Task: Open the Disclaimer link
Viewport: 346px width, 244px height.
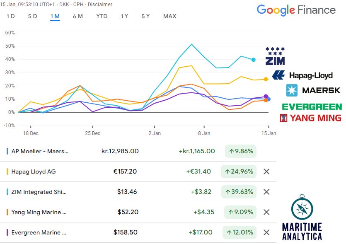Action: 100,5
